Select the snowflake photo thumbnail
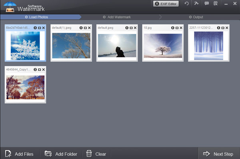Image resolution: width=240 pixels, height=159 pixels. (x=25, y=46)
